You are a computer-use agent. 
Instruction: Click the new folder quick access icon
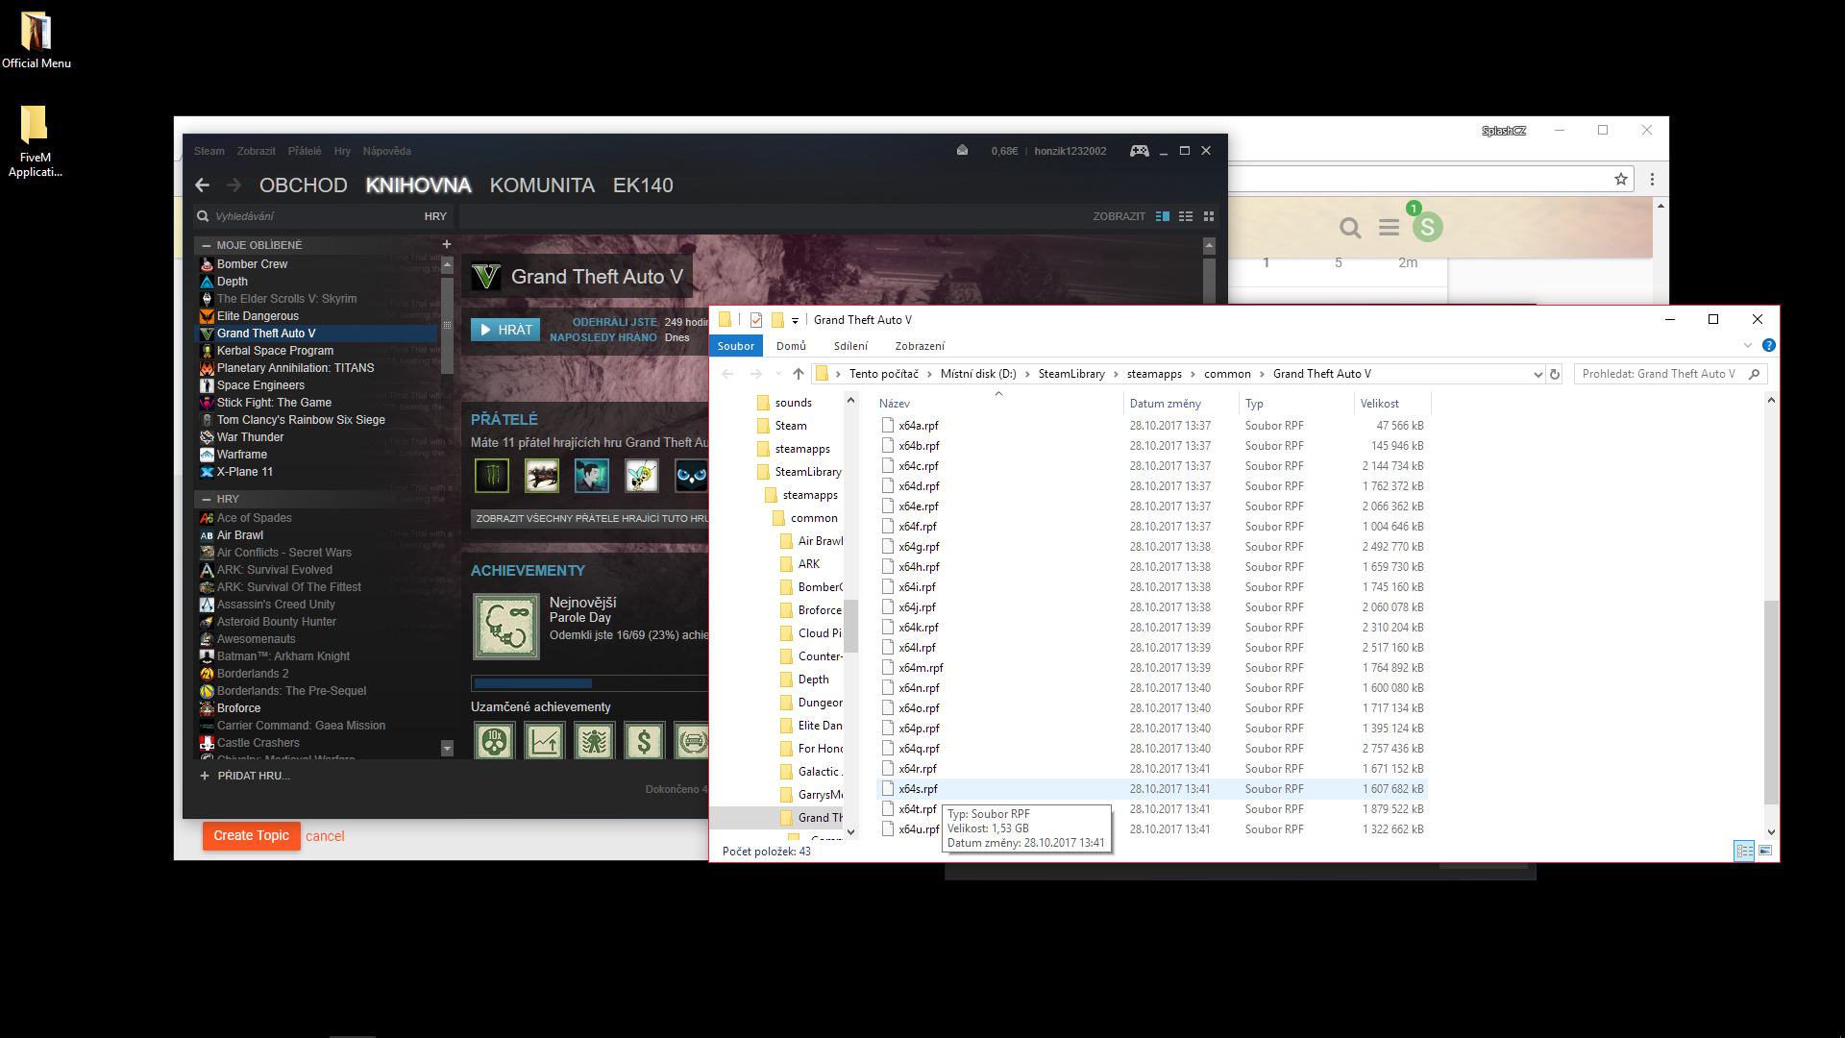tap(777, 320)
